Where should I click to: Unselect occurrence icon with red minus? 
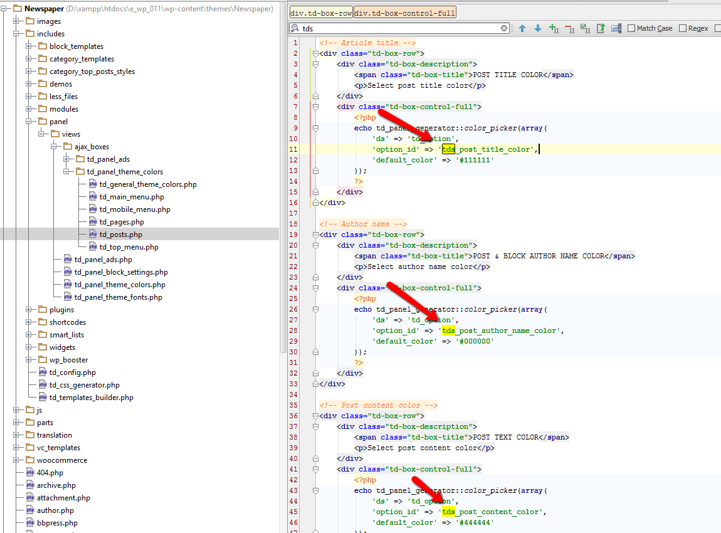click(569, 28)
